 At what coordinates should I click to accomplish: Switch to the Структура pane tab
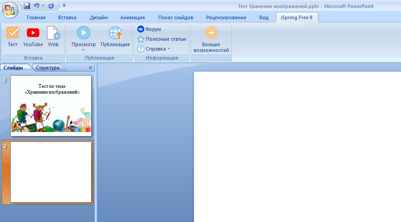coord(47,68)
